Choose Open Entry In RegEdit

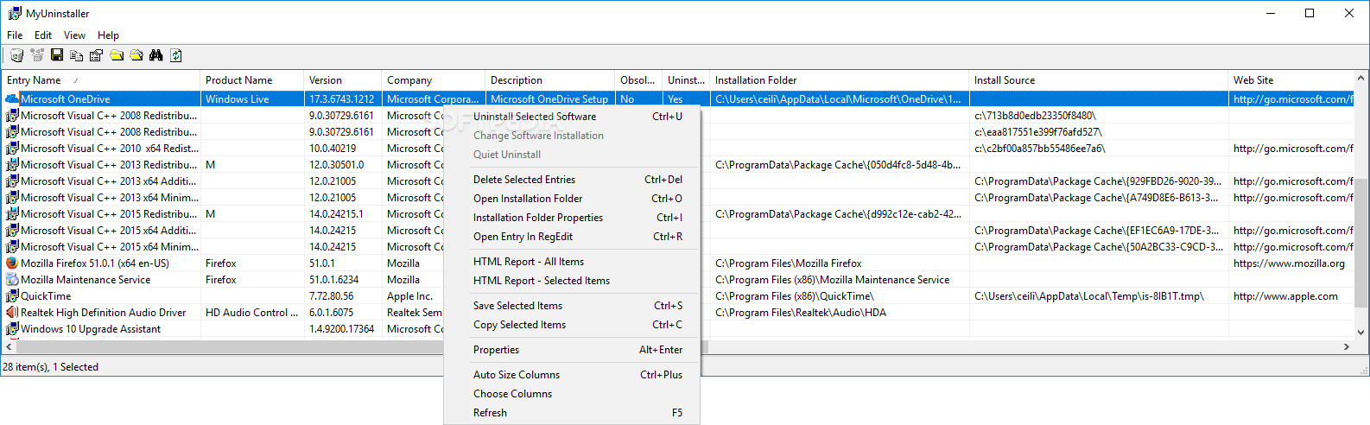pos(572,237)
